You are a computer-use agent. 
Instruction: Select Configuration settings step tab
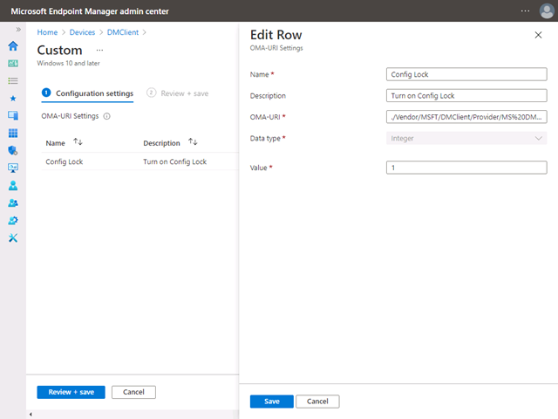(x=87, y=93)
